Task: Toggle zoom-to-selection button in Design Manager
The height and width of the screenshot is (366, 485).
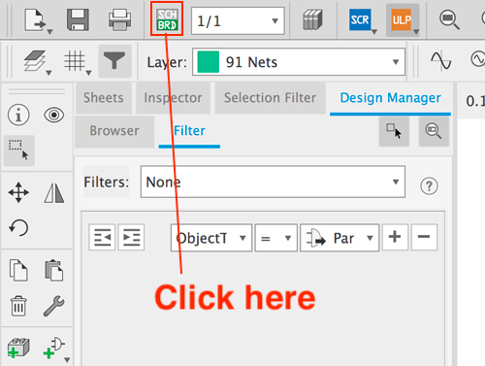Action: coord(434,131)
